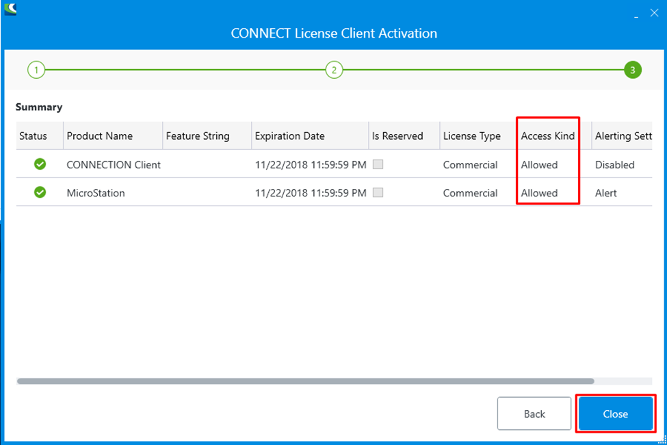The height and width of the screenshot is (445, 667).
Task: Click MicroStation expiration date cell
Action: coord(311,193)
